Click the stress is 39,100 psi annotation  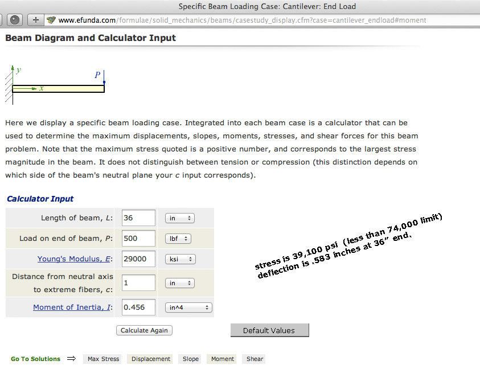[348, 241]
